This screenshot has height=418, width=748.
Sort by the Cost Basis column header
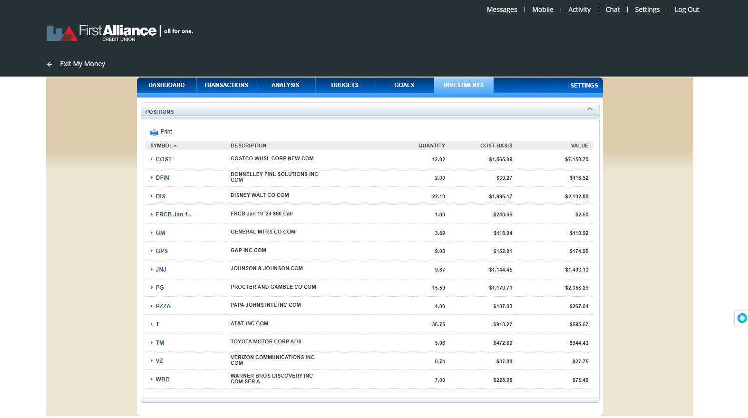(496, 146)
